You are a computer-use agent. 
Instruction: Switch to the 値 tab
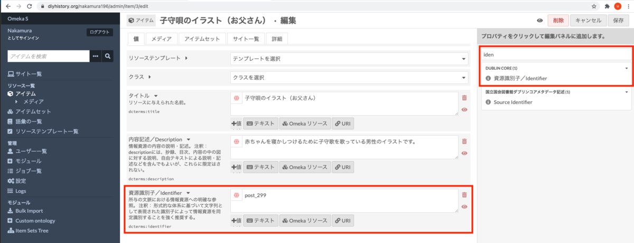(x=136, y=39)
